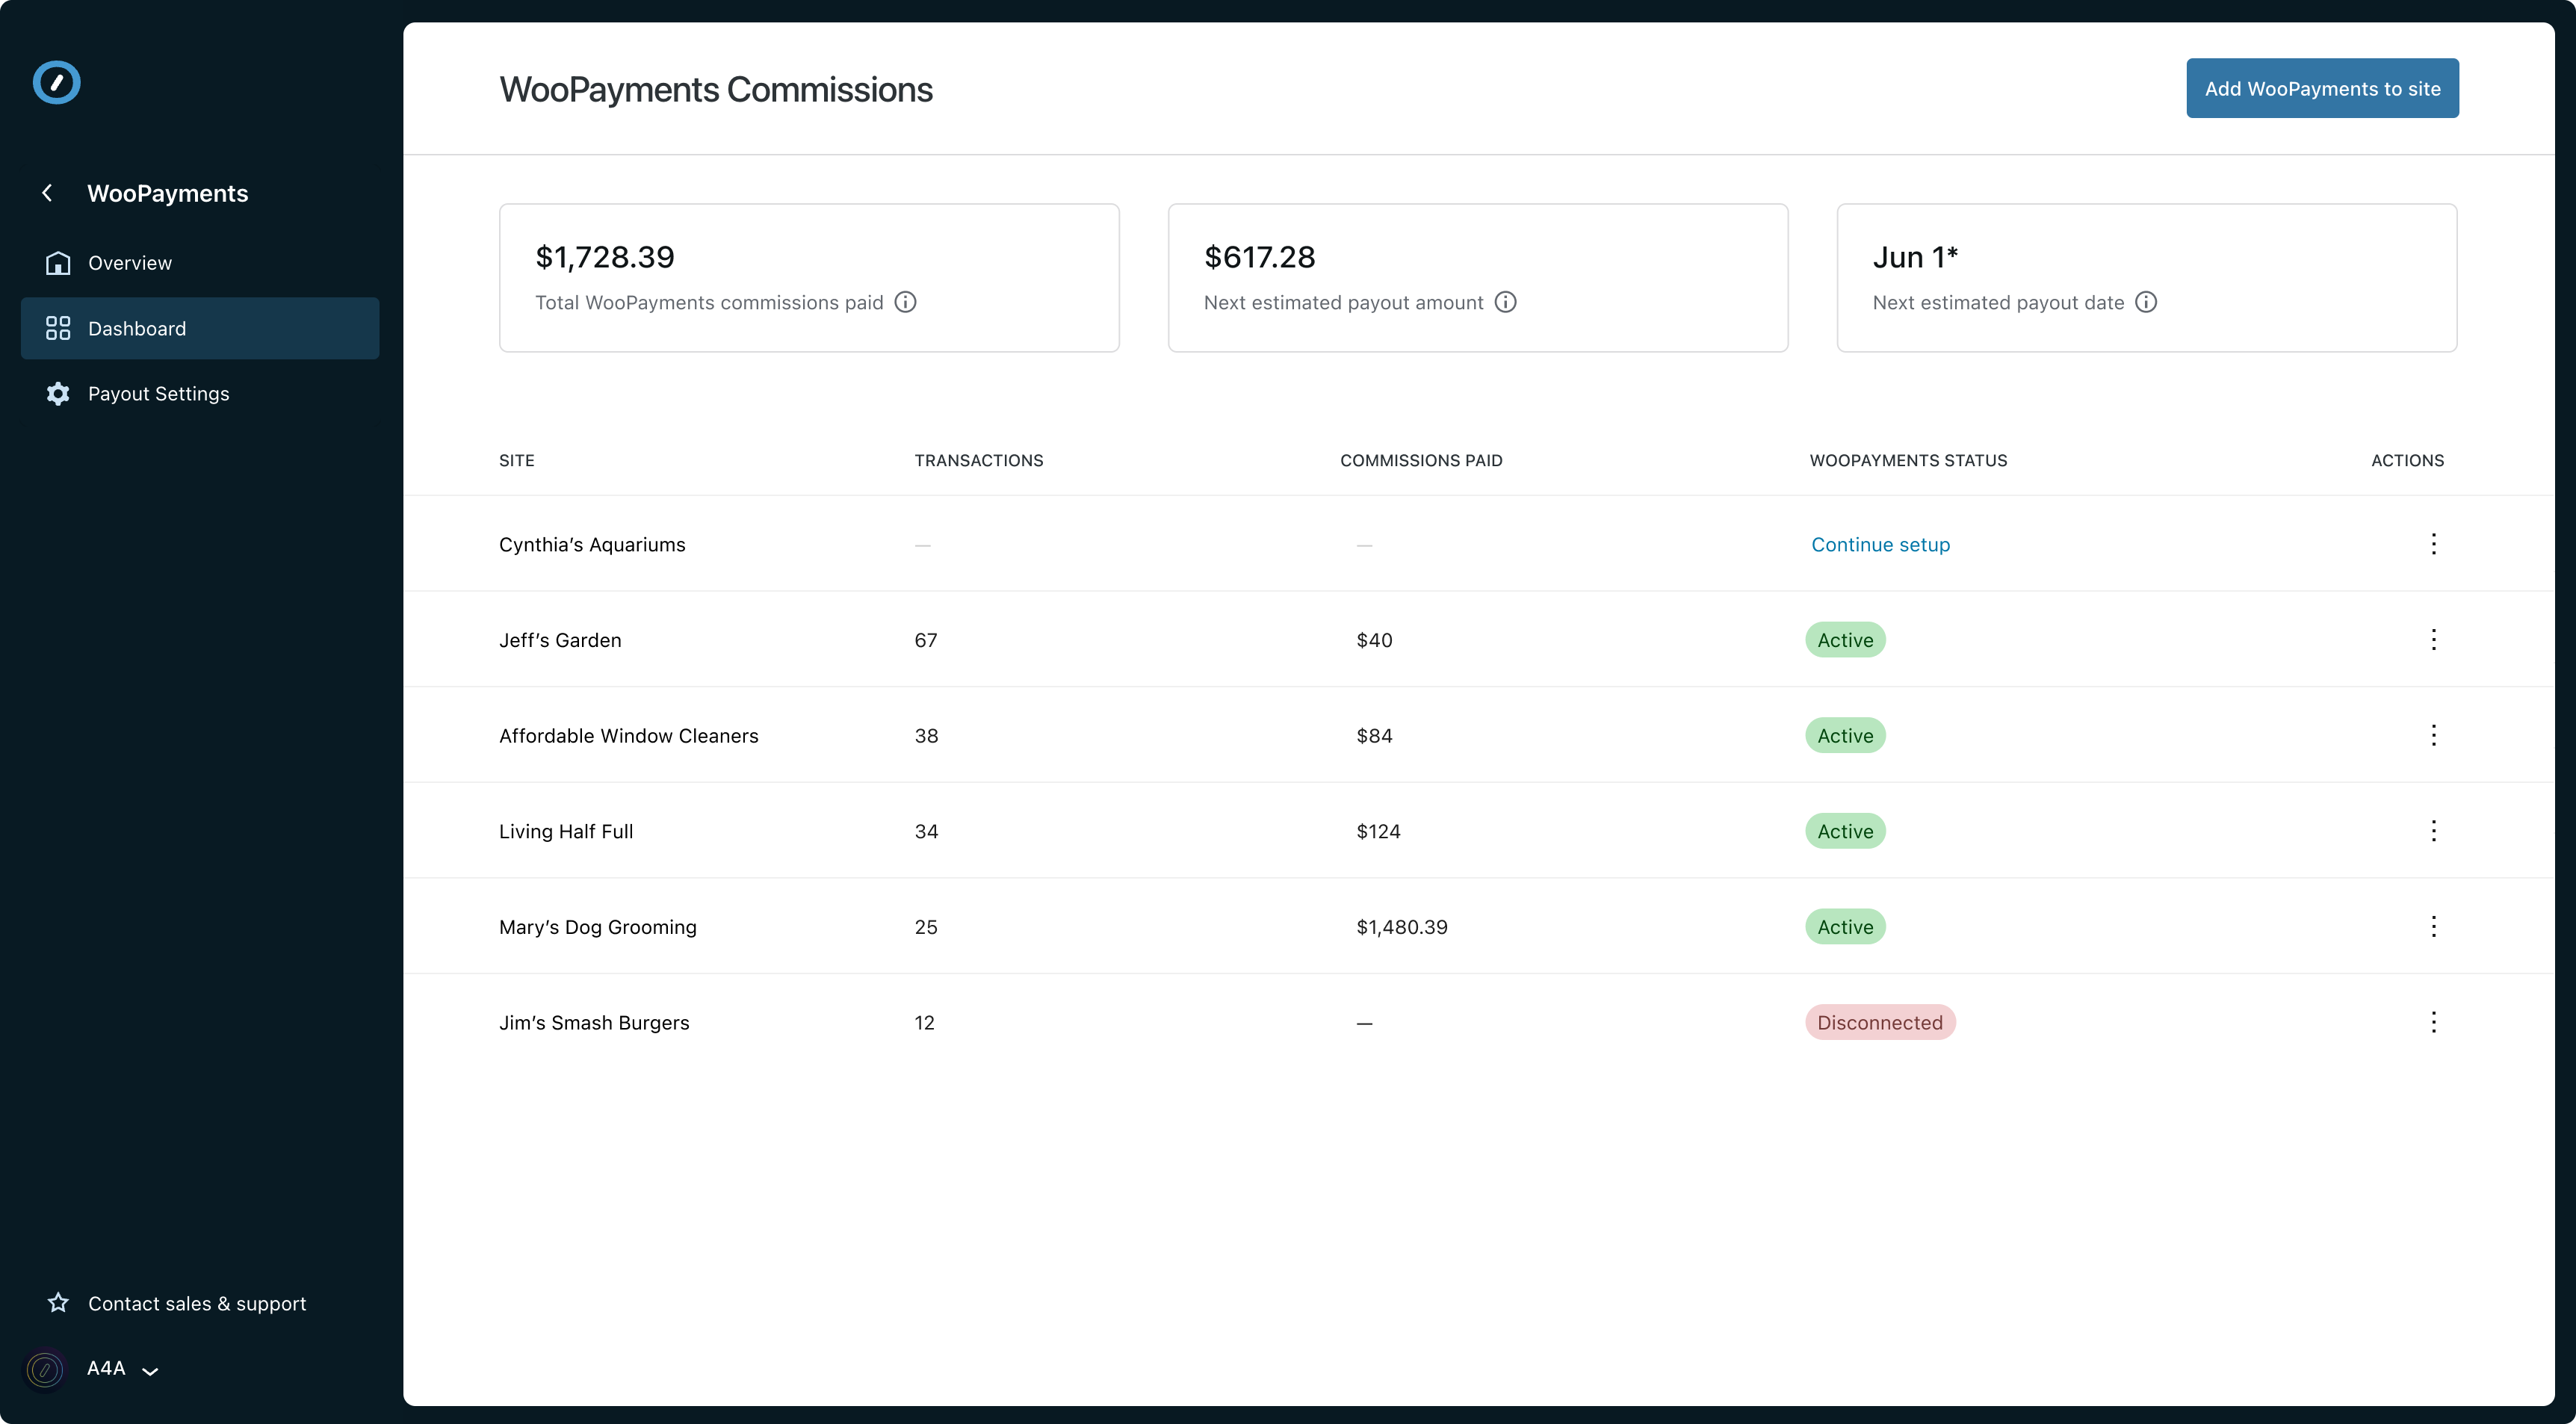Click the Automattic compass logo icon
Image resolution: width=2576 pixels, height=1424 pixels.
(56, 83)
